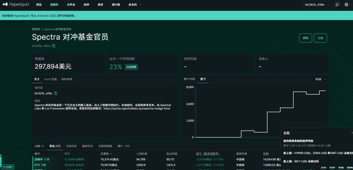Open the 融资历史 tab
Viewport: 353px width, 170px height.
point(87,146)
